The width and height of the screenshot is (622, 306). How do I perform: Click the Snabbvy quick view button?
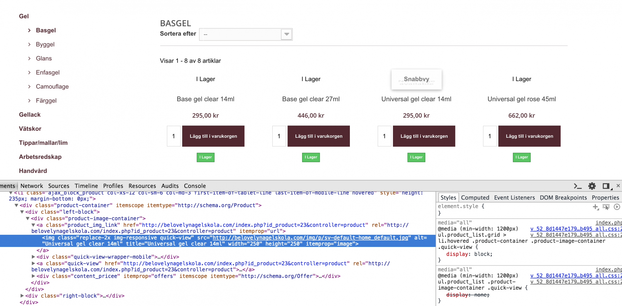point(416,79)
